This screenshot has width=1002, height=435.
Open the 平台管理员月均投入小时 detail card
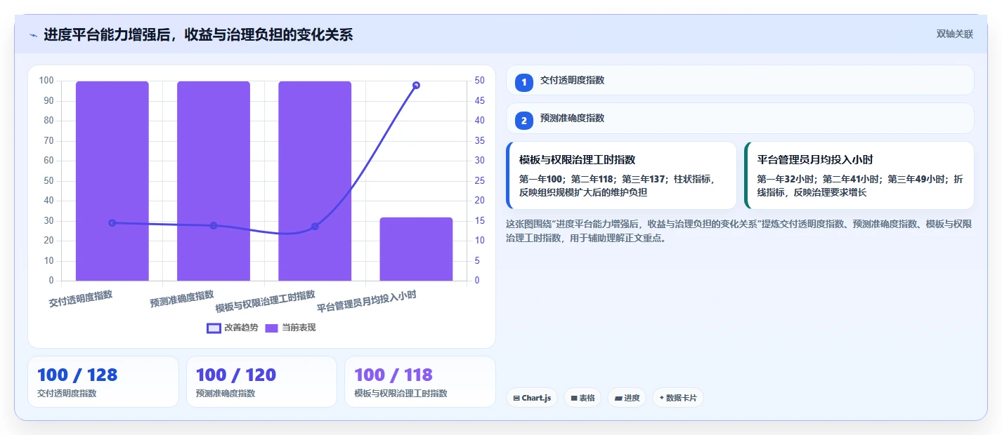click(859, 175)
